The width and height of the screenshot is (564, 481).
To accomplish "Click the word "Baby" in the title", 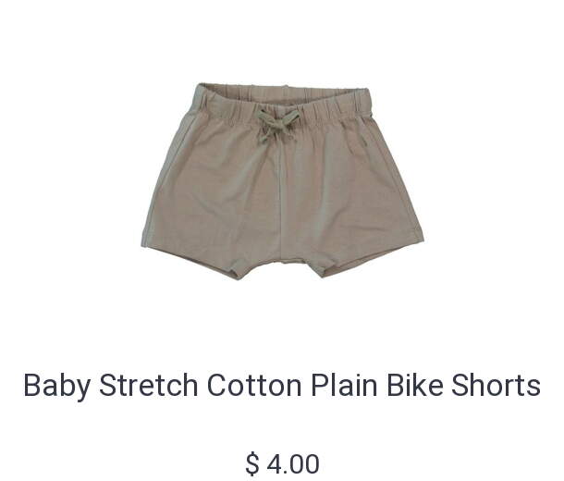I will (x=56, y=386).
